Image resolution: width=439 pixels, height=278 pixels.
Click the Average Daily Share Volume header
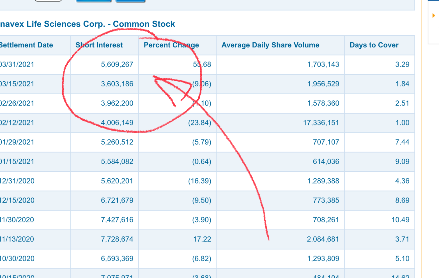click(x=270, y=45)
